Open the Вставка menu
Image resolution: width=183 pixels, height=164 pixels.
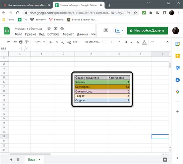click(53, 34)
